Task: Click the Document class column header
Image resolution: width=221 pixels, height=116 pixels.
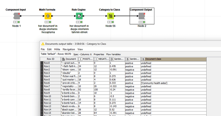Action: click(174, 59)
